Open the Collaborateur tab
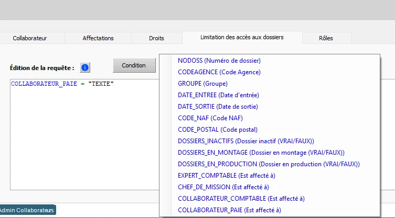This screenshot has height=218, width=395. pyautogui.click(x=30, y=38)
